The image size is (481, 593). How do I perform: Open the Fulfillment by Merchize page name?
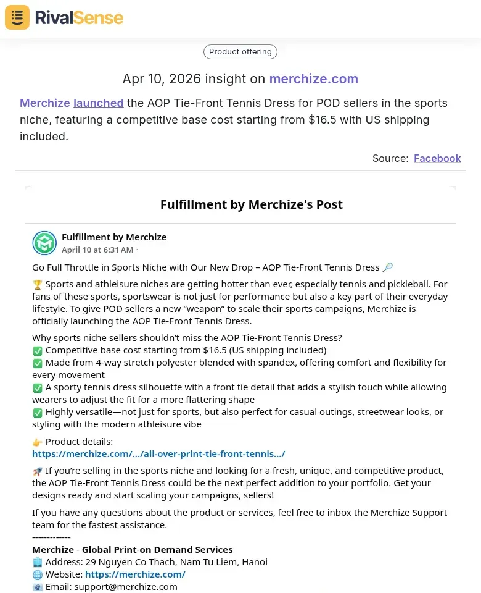(114, 237)
